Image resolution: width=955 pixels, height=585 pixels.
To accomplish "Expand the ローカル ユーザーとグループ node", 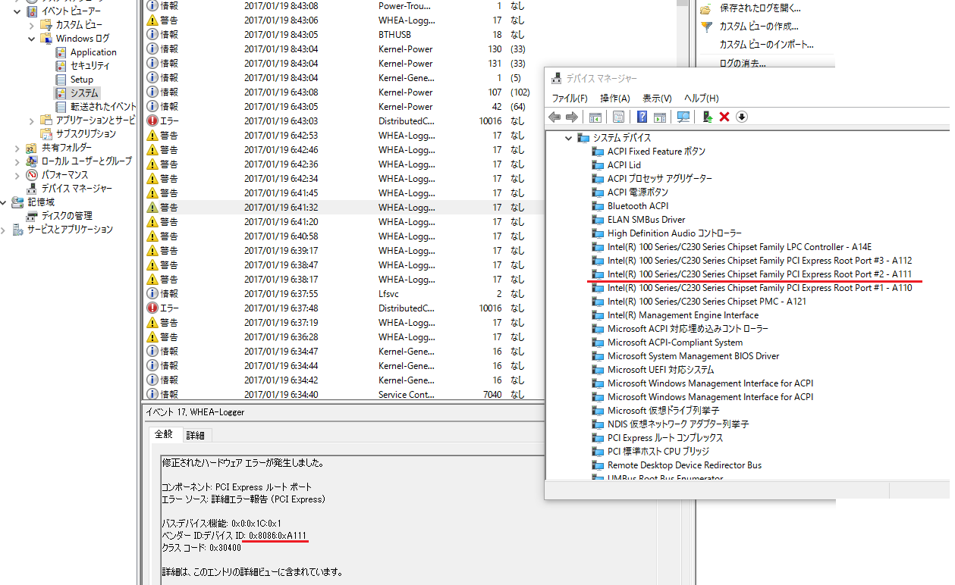I will [x=17, y=161].
